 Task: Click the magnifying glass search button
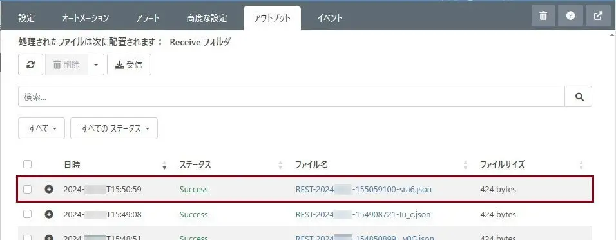tap(579, 97)
